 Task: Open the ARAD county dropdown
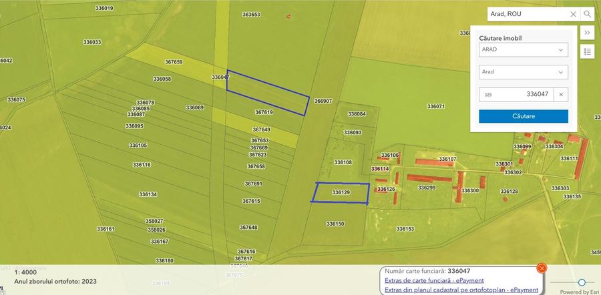523,50
